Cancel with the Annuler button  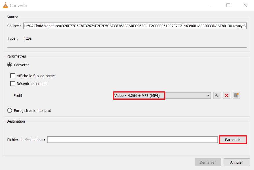[236, 162]
